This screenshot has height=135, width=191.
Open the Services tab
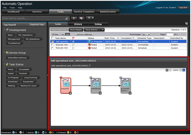37,12
